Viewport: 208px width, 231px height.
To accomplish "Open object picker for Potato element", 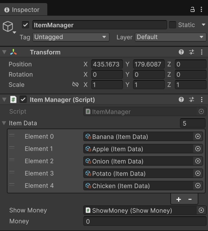I will (x=198, y=173).
